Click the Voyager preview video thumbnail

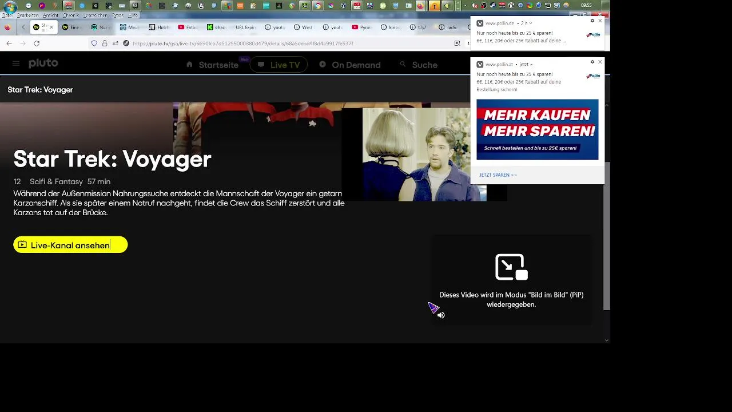(x=424, y=154)
